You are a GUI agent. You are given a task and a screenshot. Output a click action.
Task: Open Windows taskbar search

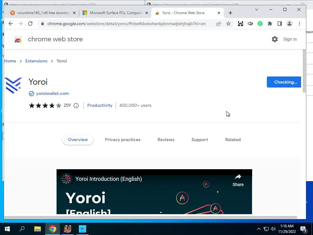22,229
